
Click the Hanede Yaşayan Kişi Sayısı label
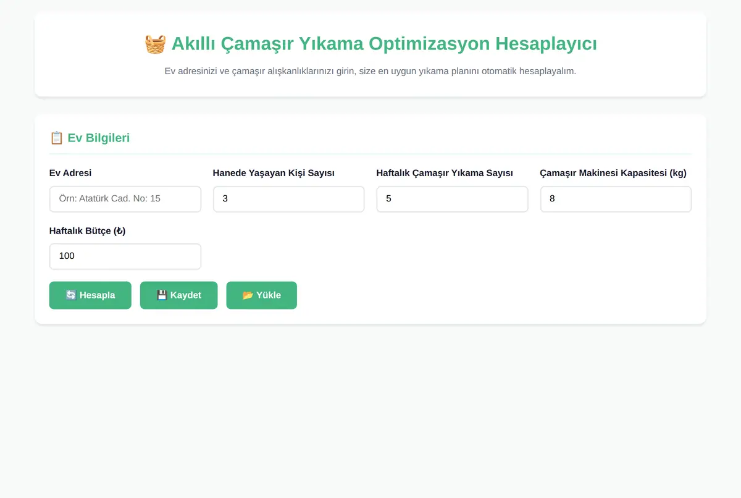274,173
